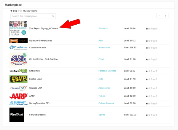Image resolution: width=178 pixels, height=130 pixels.
Task: Select the Personal Services category link
Action: (x=107, y=71)
